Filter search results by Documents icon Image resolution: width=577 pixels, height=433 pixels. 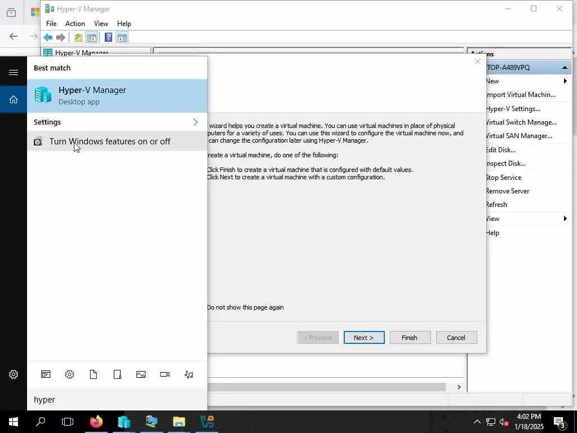[x=94, y=374]
